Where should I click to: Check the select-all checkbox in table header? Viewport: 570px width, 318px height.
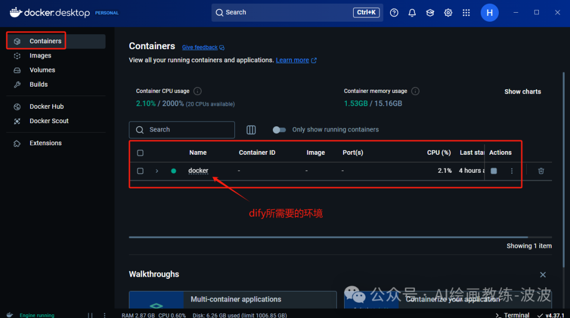140,153
